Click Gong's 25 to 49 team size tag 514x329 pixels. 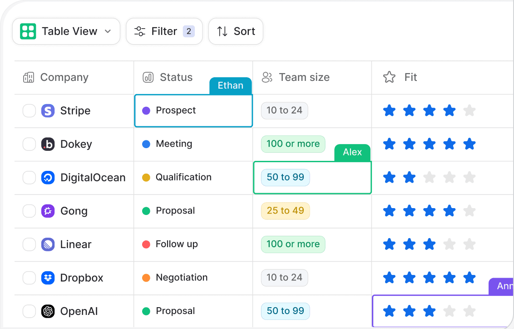click(x=286, y=211)
